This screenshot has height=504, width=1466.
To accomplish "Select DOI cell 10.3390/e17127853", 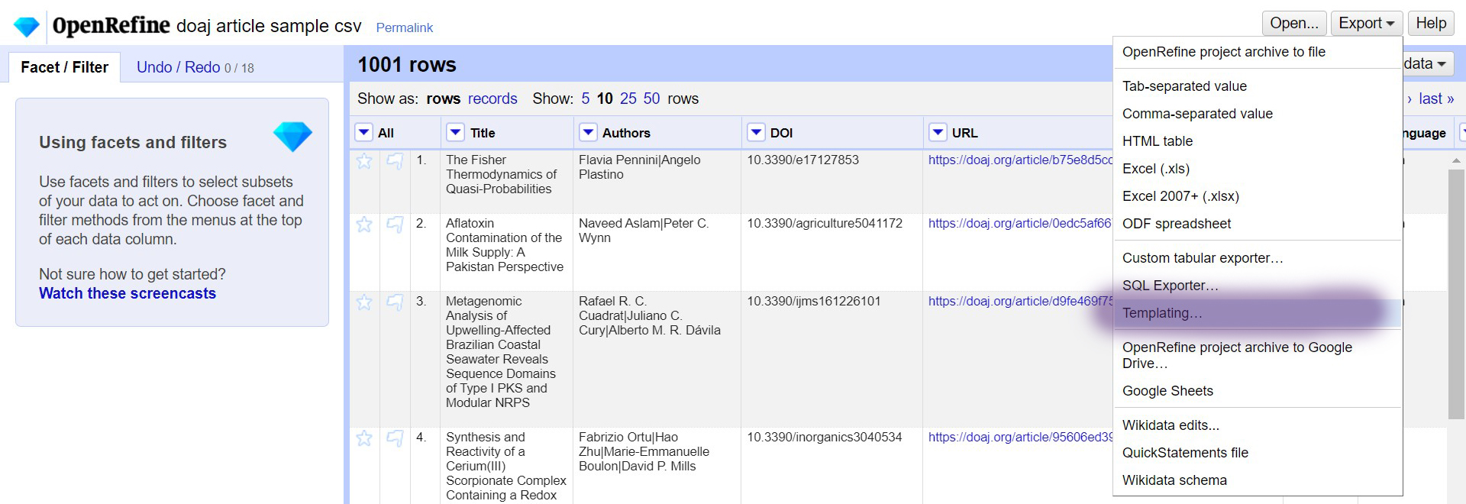I will pyautogui.click(x=802, y=160).
